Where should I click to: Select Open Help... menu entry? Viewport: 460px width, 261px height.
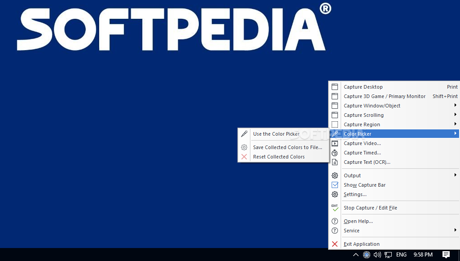point(394,221)
